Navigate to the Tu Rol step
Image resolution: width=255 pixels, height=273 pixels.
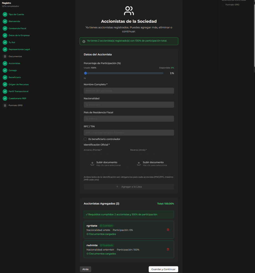tap(12, 42)
